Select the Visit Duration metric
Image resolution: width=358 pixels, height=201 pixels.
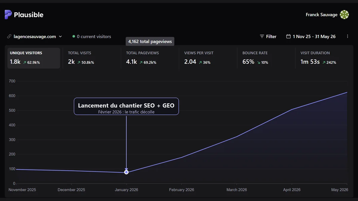325,58
